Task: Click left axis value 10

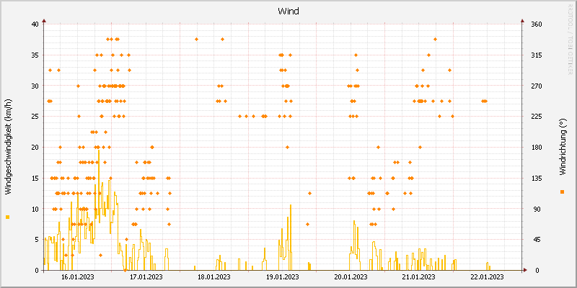Action: pos(35,209)
